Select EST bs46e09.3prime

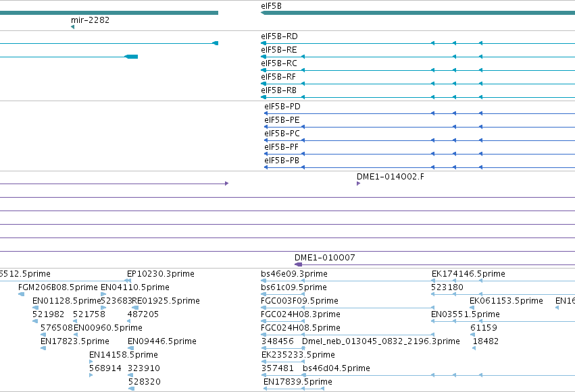tap(294, 274)
